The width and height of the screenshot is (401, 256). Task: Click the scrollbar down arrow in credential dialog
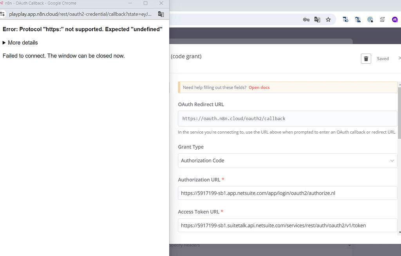(x=399, y=232)
